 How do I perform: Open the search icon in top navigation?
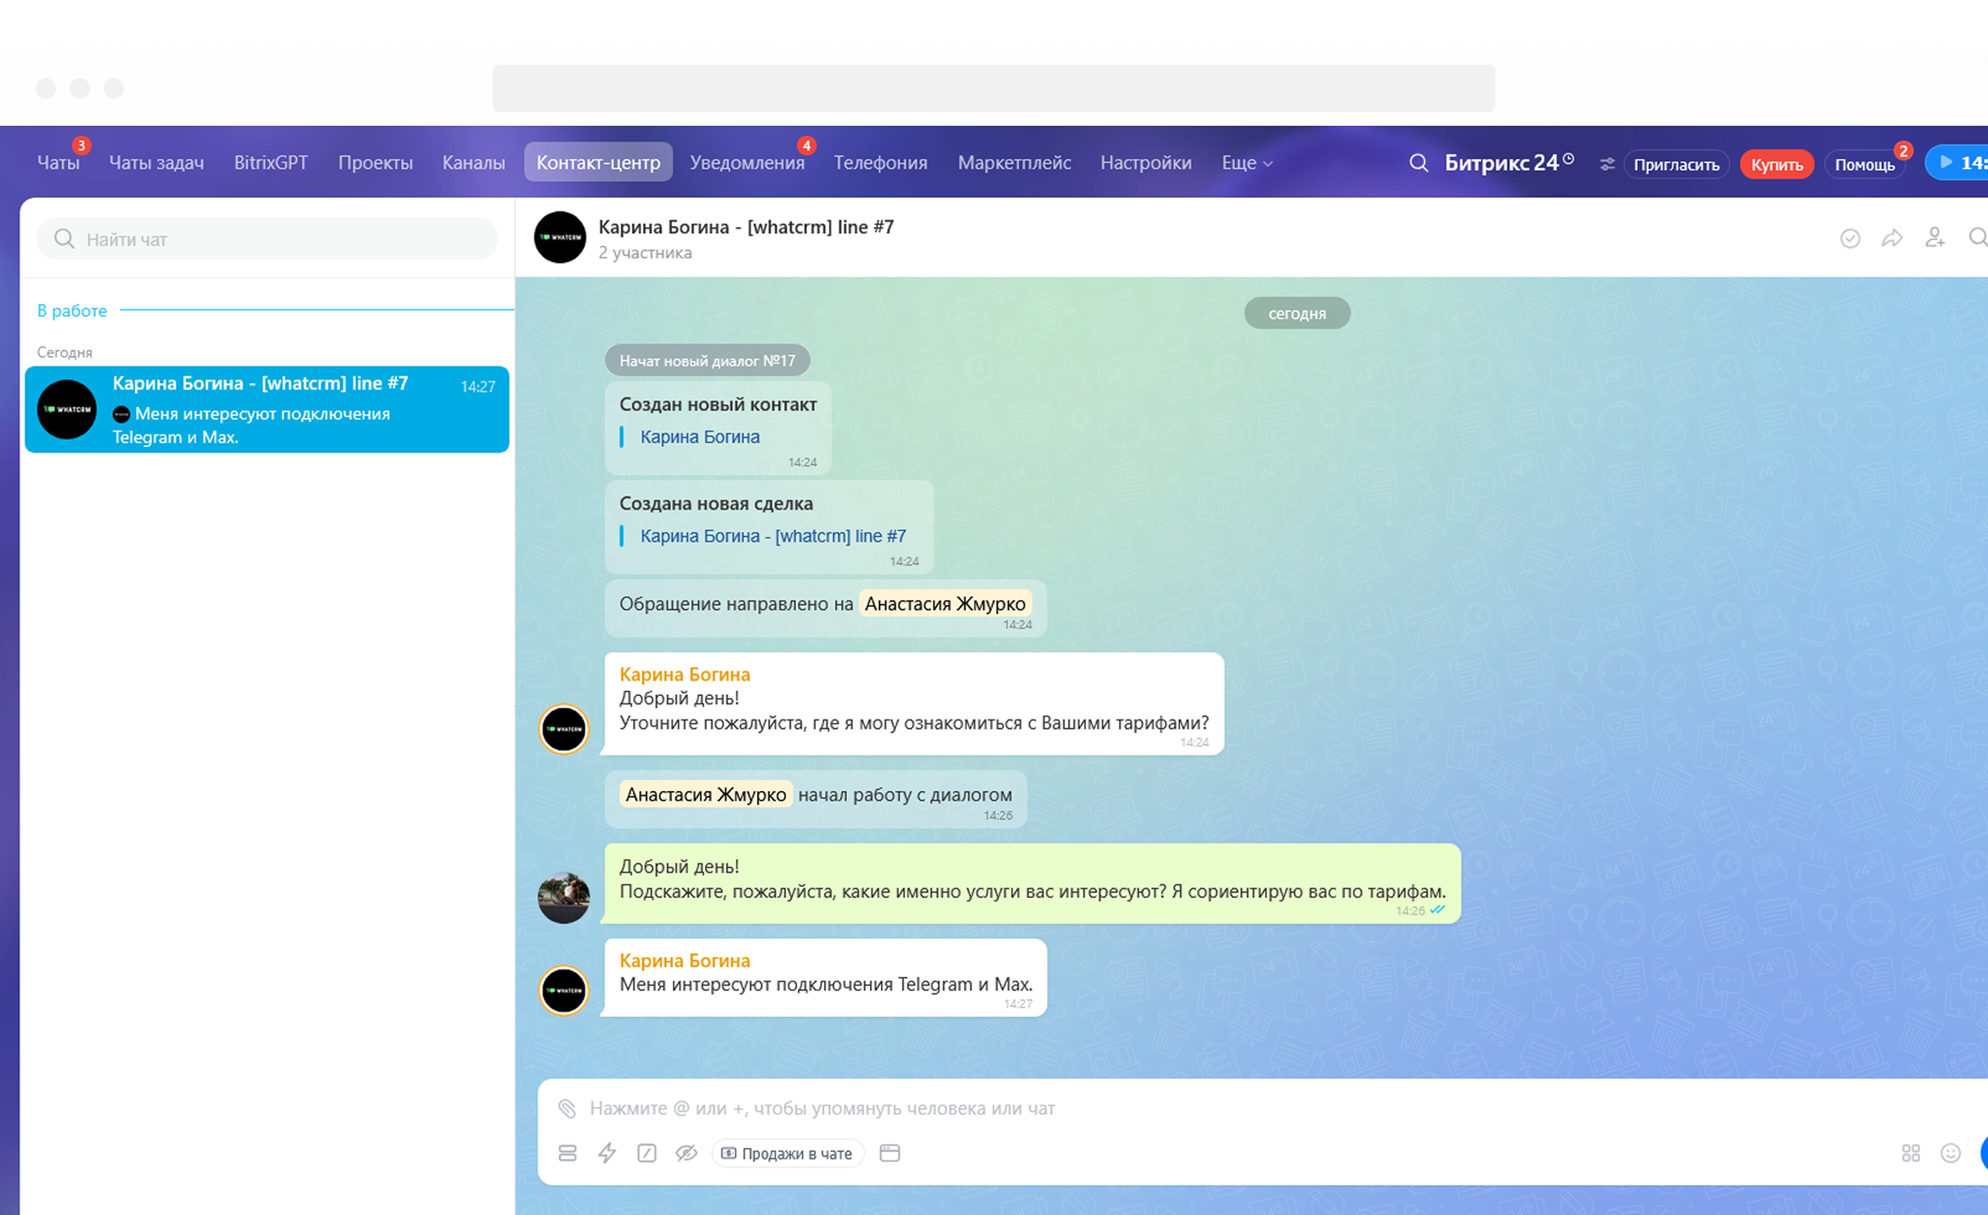point(1418,162)
